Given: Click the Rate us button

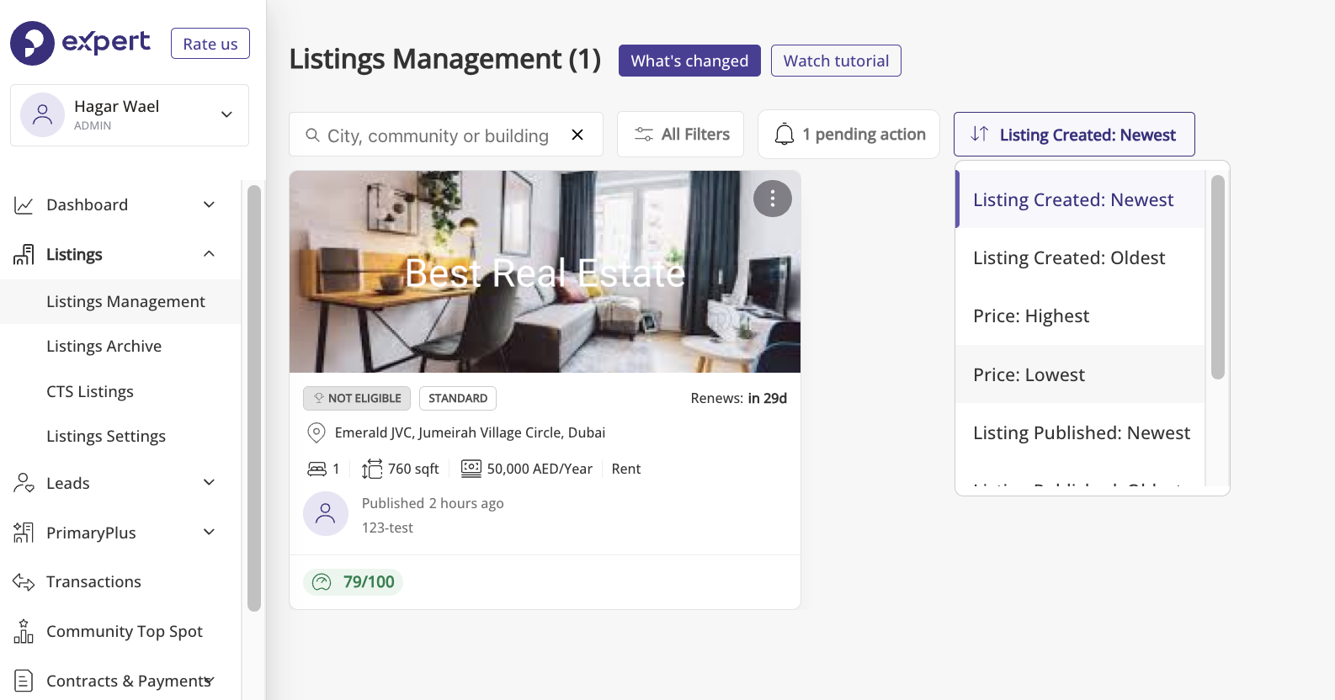Looking at the screenshot, I should point(210,44).
